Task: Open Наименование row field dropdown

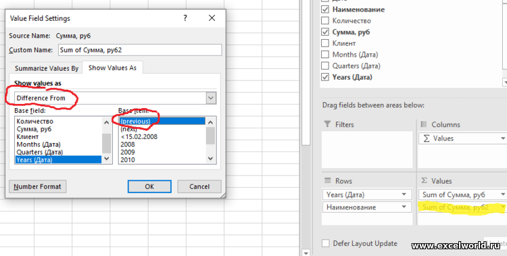Action: click(x=404, y=207)
